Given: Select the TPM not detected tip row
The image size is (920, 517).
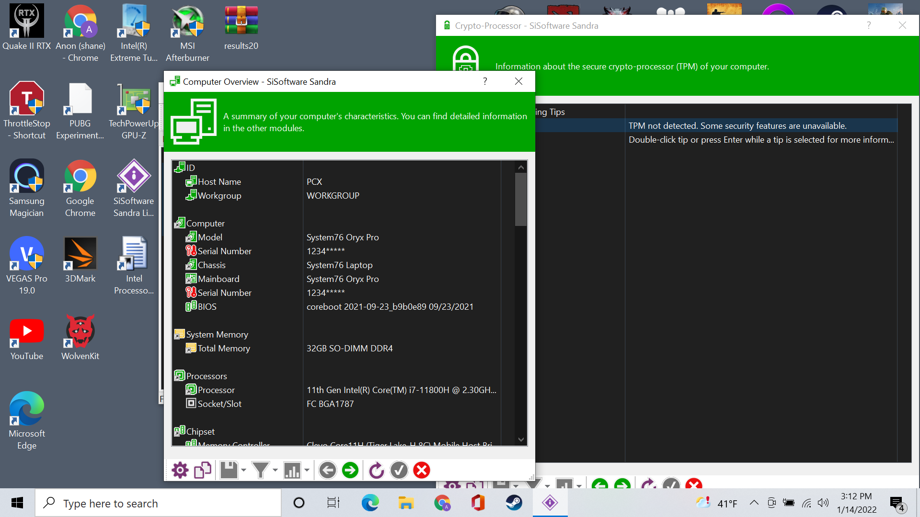Looking at the screenshot, I should point(738,125).
